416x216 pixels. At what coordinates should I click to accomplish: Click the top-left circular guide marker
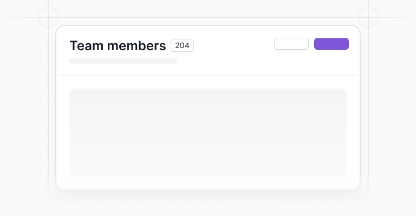click(48, 17)
